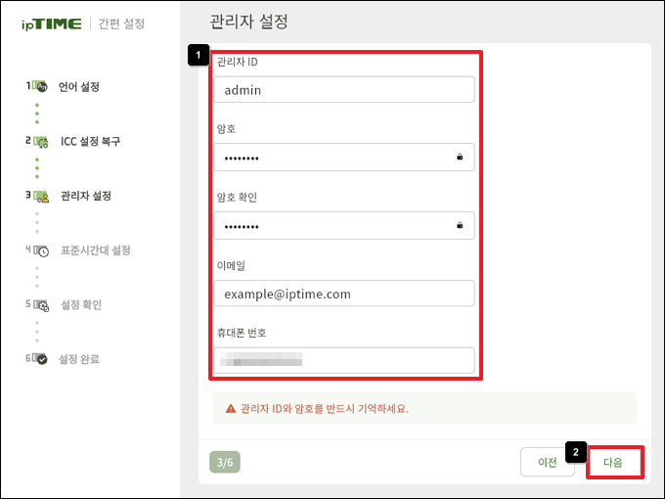Click the lock icon in 암호 field
665x499 pixels.
[459, 157]
